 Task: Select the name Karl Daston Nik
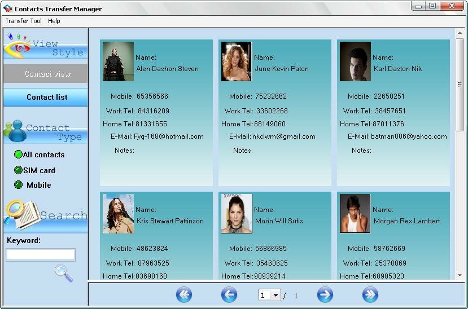click(x=398, y=69)
